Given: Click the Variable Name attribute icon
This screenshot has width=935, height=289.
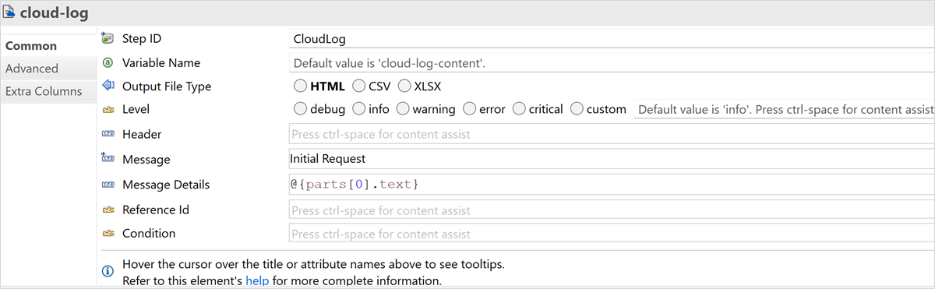Looking at the screenshot, I should pos(108,62).
